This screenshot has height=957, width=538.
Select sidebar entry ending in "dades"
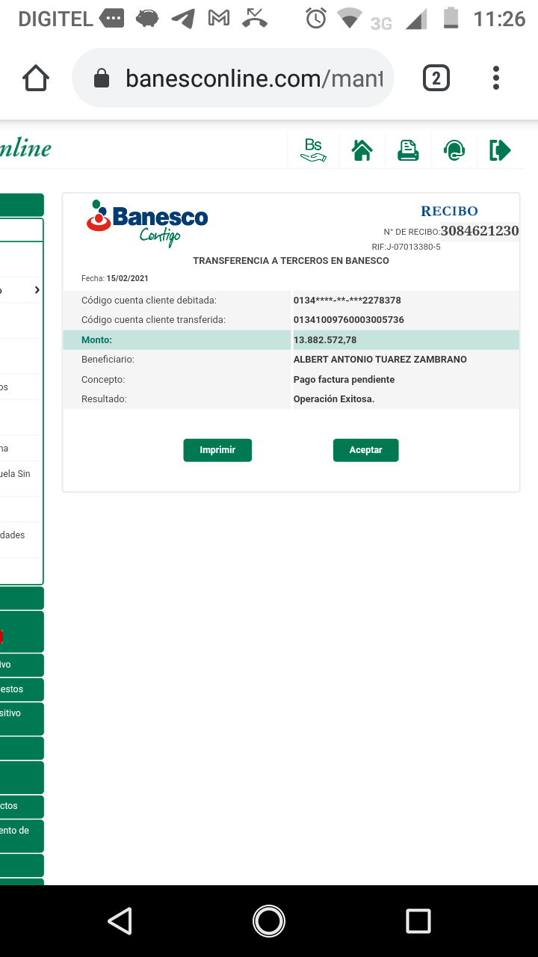point(16,535)
